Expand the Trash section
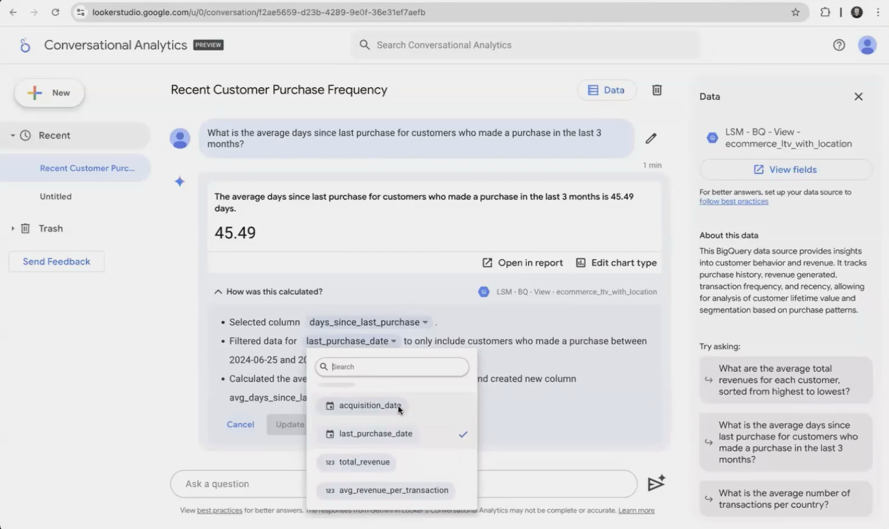Screen dimensions: 889x529 click(12, 228)
